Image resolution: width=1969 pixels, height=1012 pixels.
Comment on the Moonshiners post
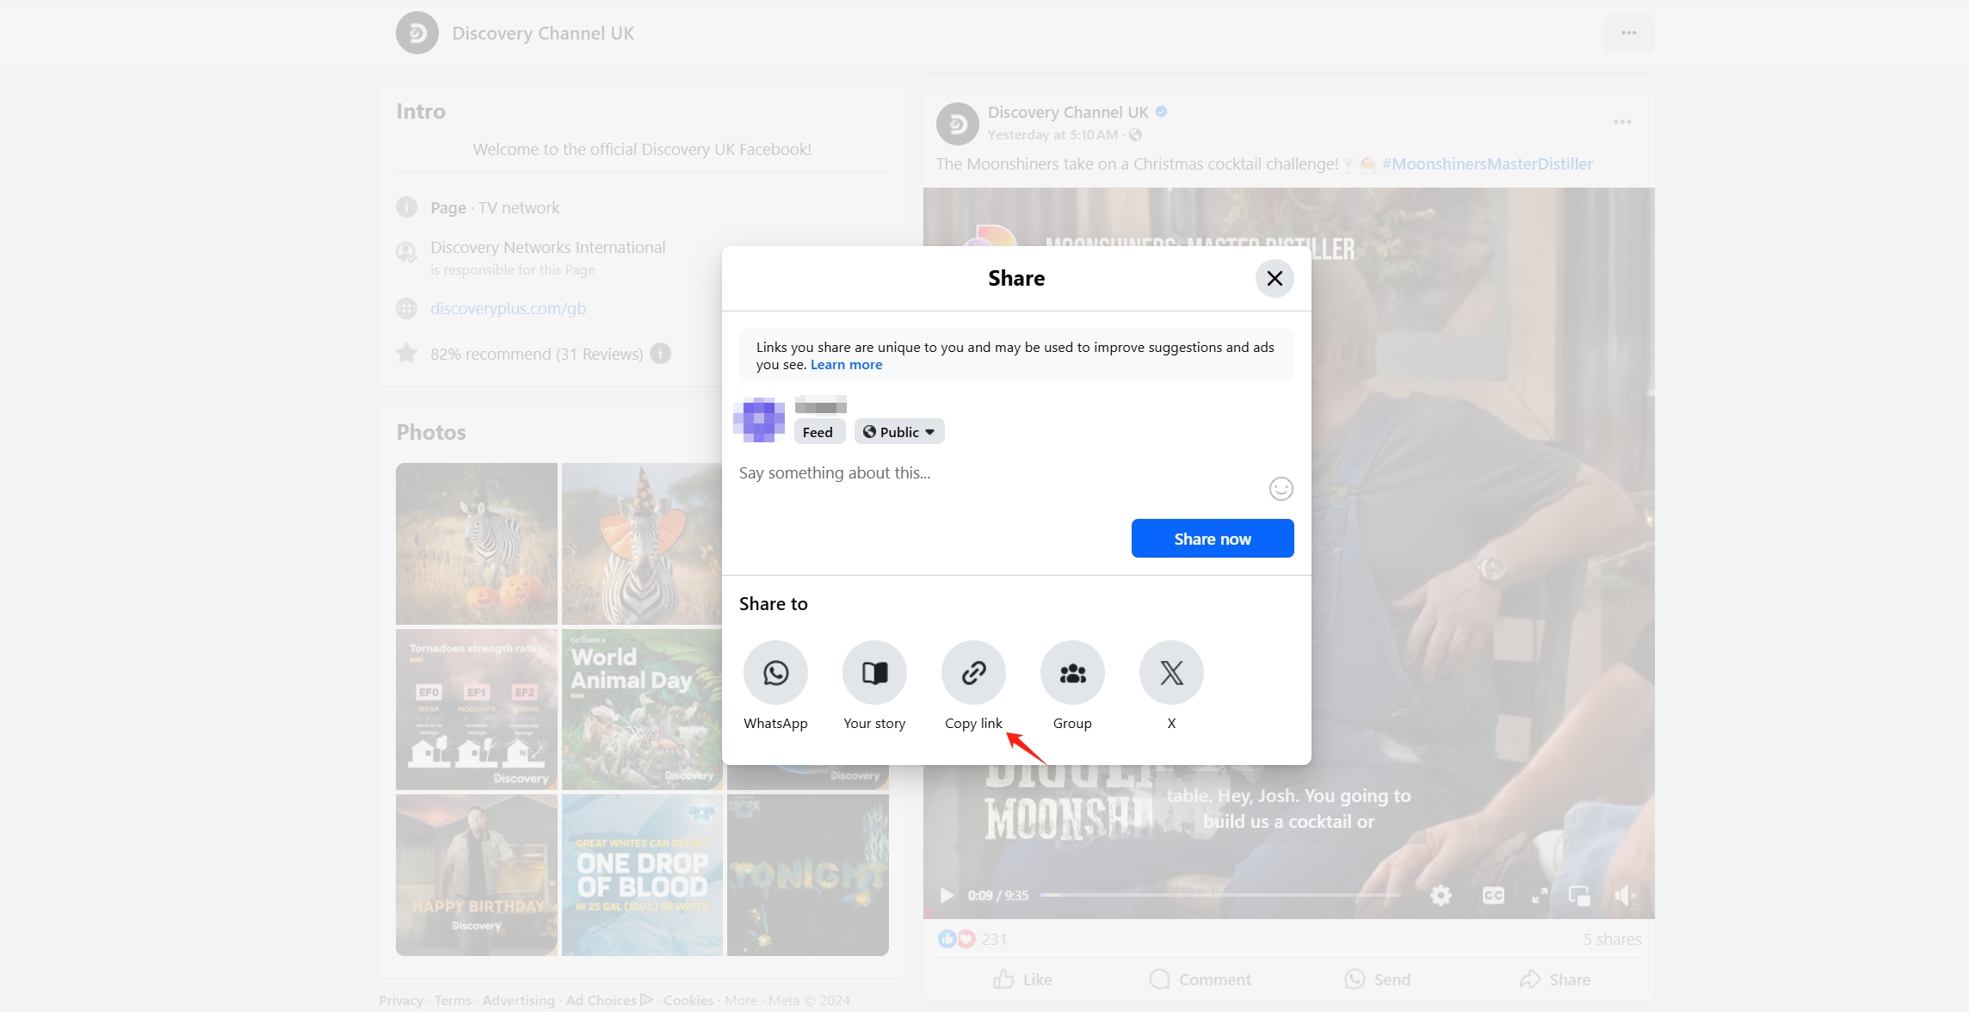1200,979
